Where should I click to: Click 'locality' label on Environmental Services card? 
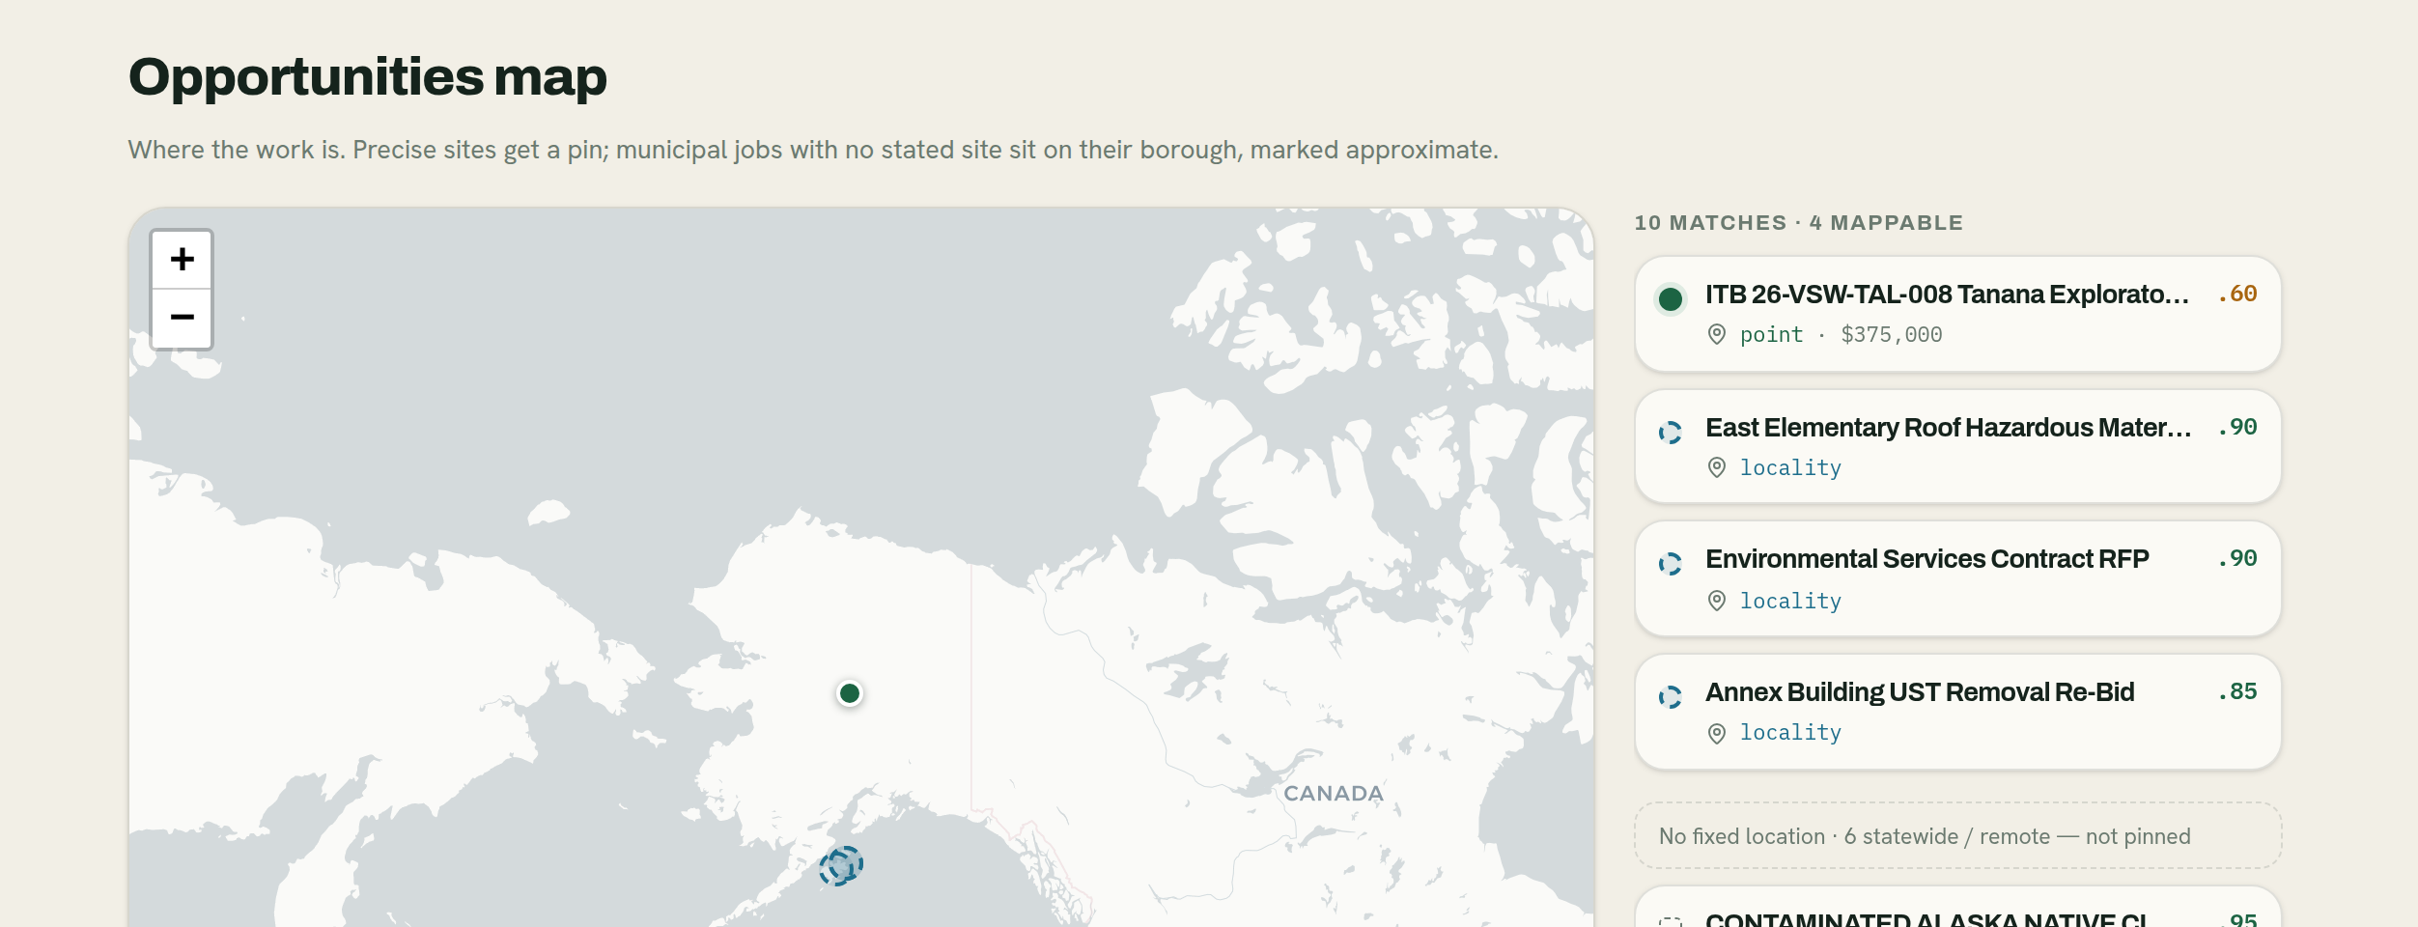pyautogui.click(x=1790, y=602)
